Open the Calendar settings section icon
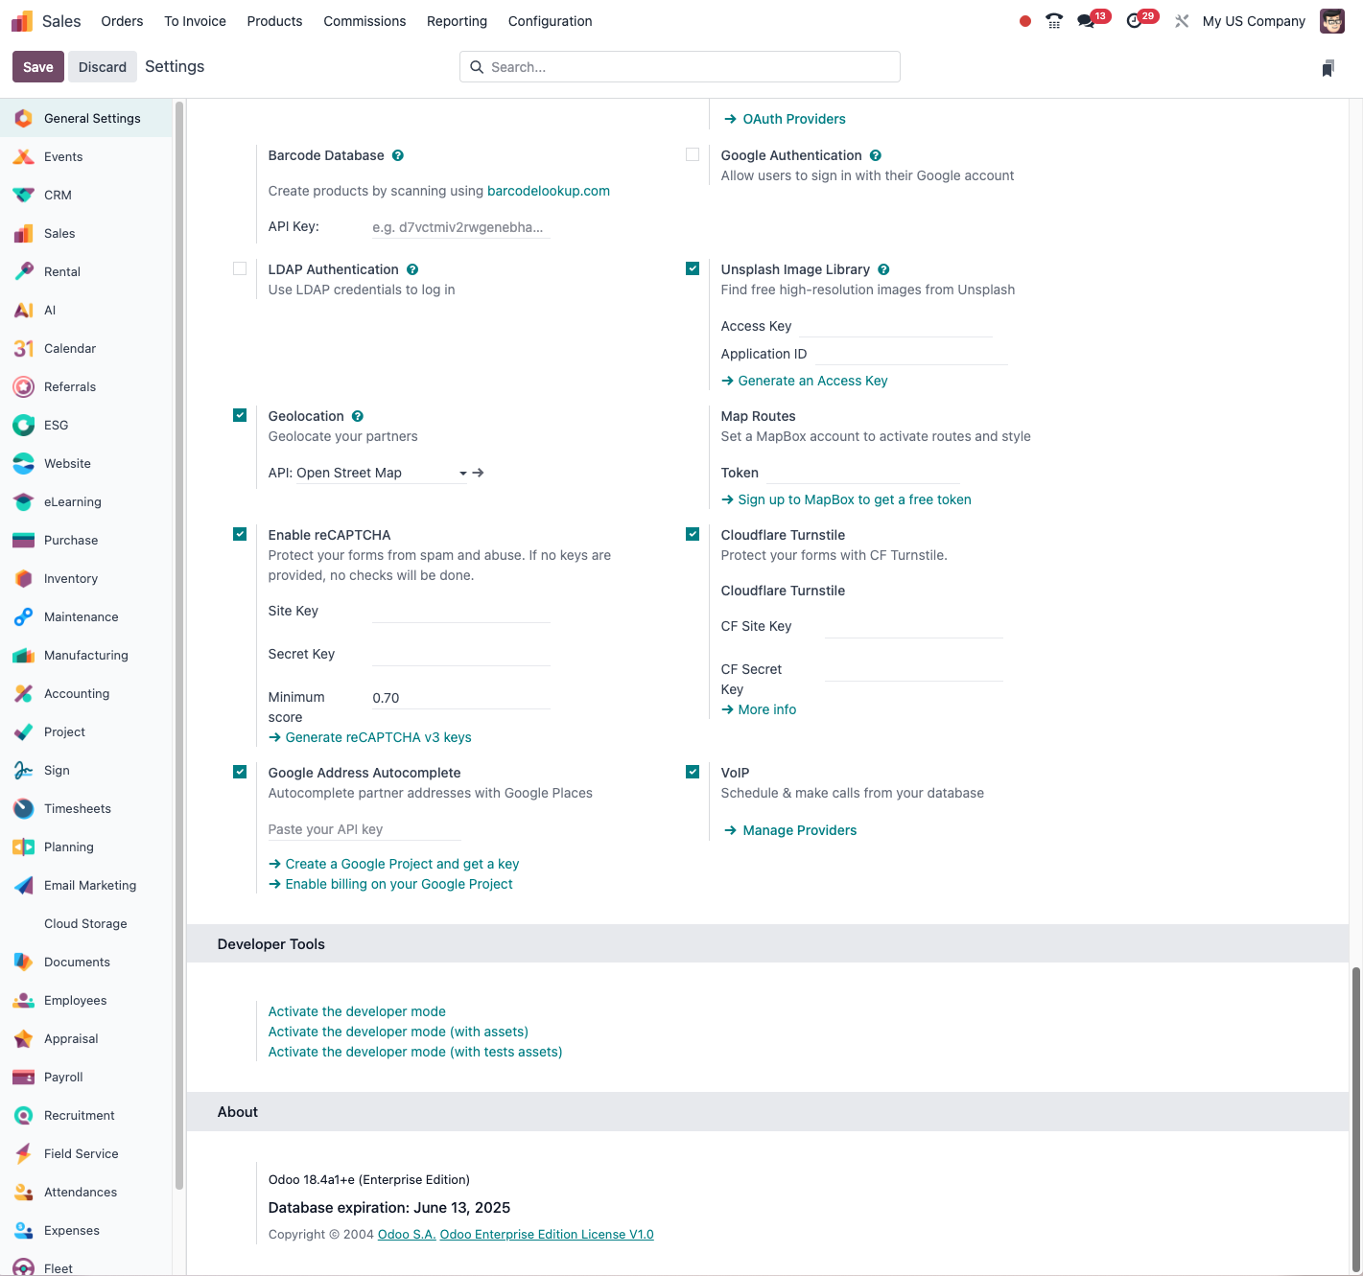 tap(24, 348)
